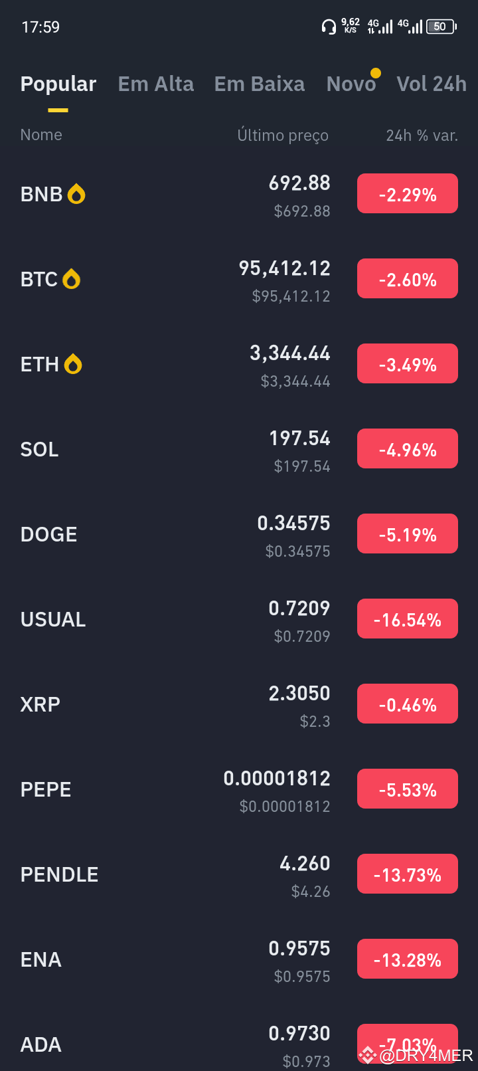Open the SOL market row
478x1071 pixels.
(x=239, y=450)
